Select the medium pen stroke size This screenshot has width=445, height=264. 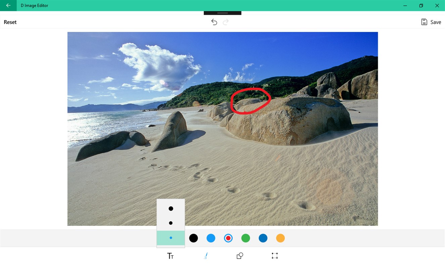tap(171, 223)
